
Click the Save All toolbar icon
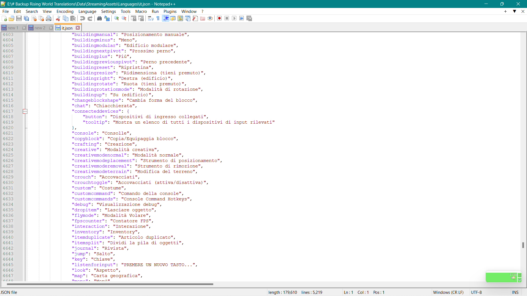click(26, 18)
